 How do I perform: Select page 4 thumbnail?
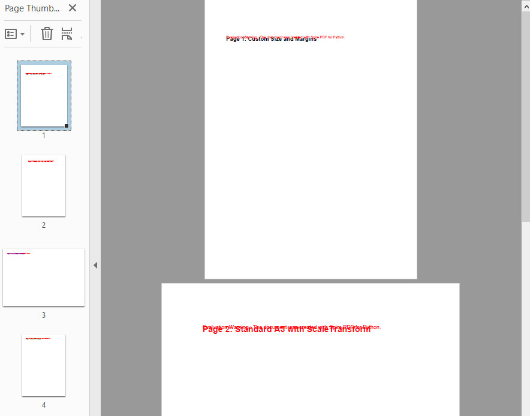tap(44, 365)
